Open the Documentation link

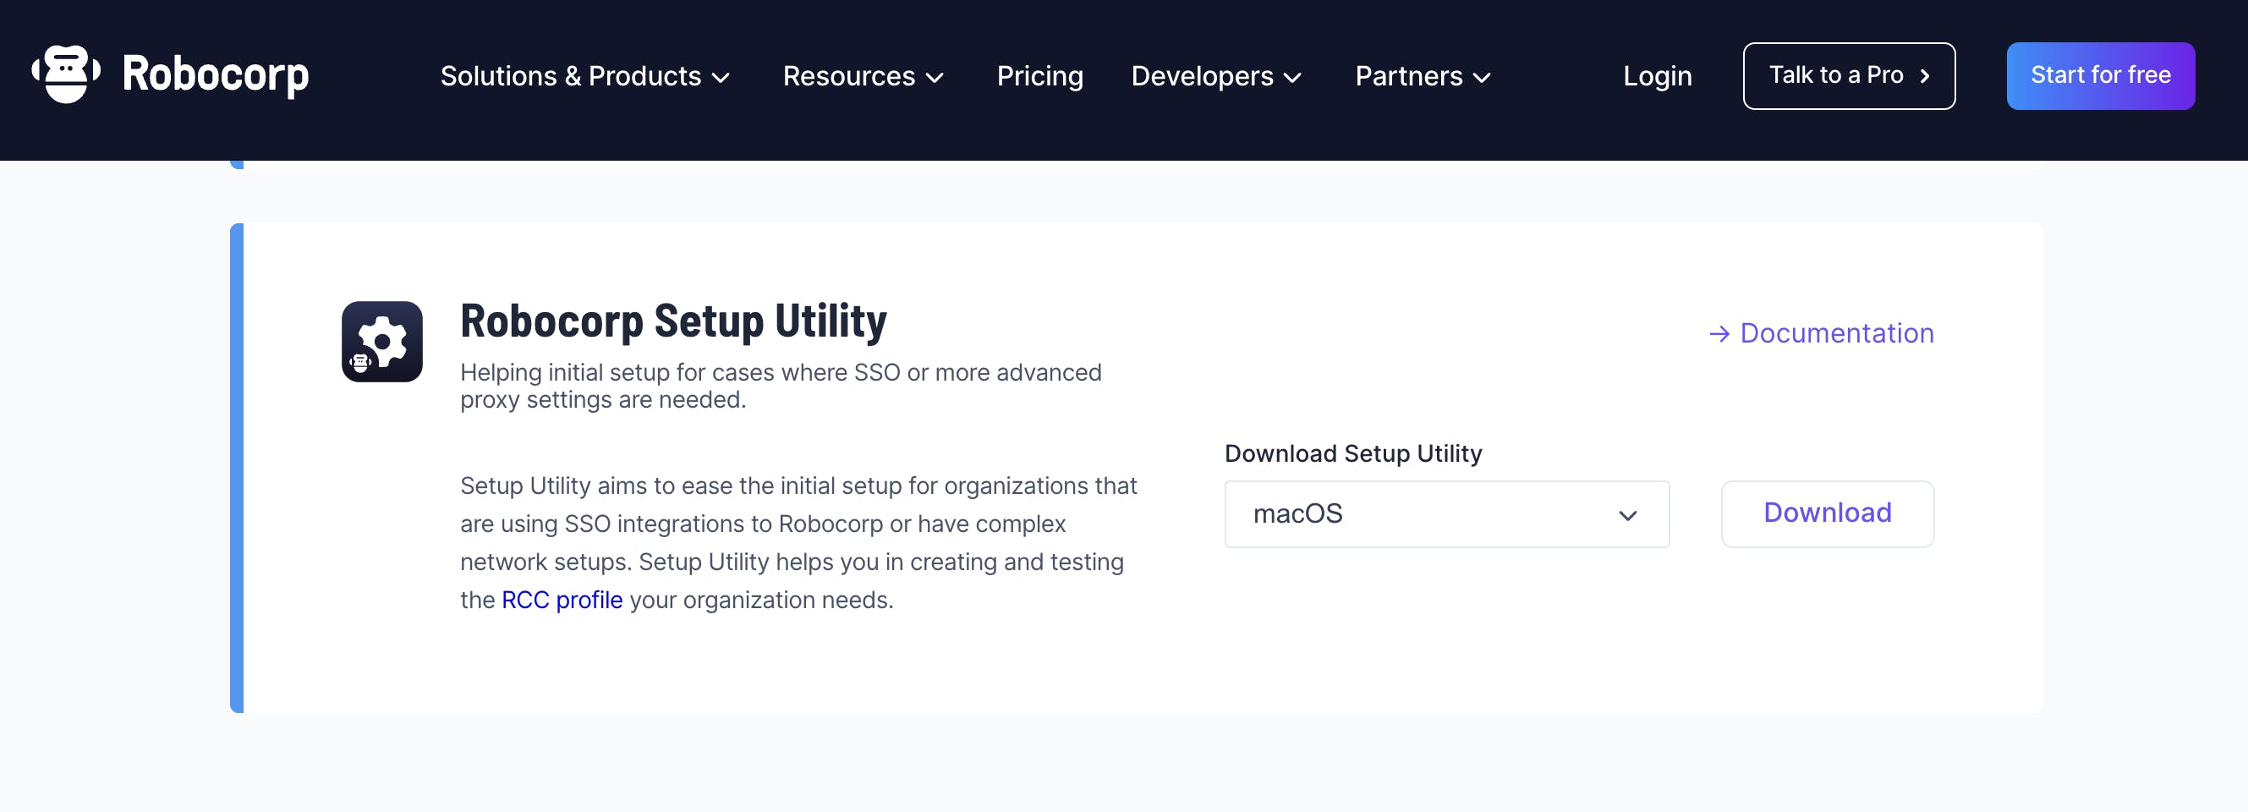pos(1821,333)
